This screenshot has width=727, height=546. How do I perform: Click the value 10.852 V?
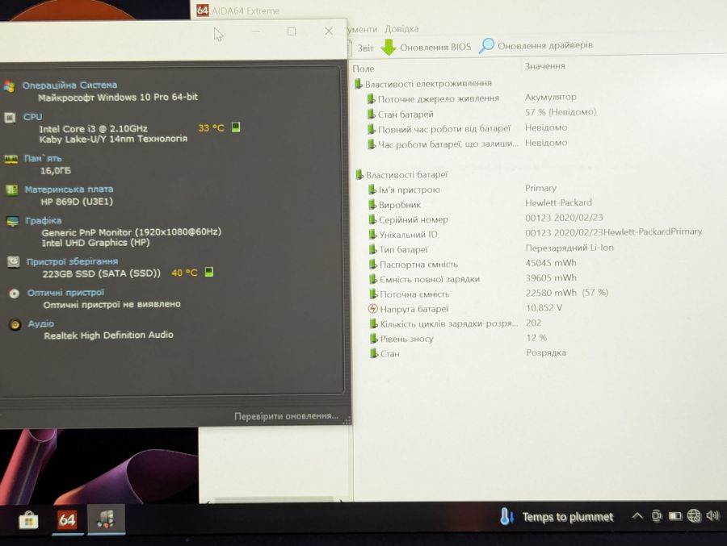(x=544, y=307)
